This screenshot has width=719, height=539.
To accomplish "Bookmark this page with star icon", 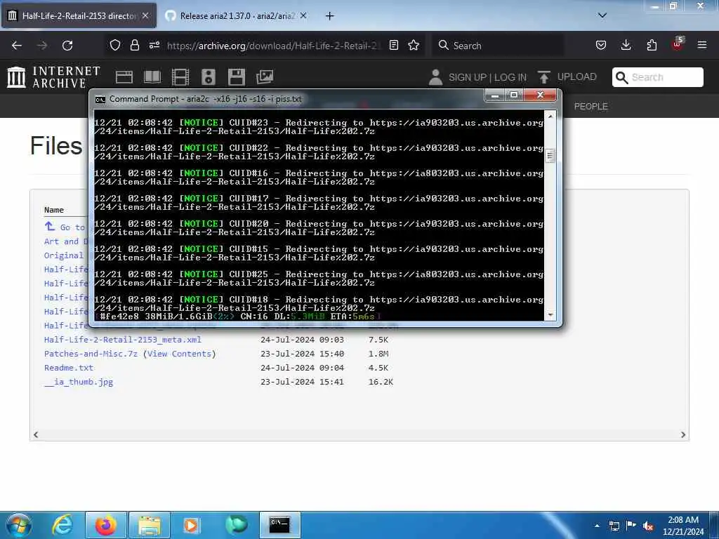I will point(414,45).
